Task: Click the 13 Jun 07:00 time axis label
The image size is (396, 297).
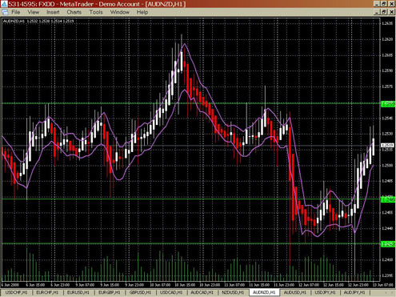Action: point(384,285)
